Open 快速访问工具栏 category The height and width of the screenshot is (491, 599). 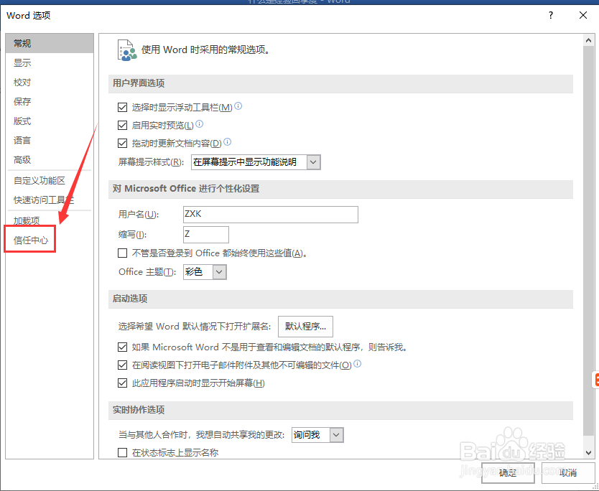pyautogui.click(x=50, y=200)
